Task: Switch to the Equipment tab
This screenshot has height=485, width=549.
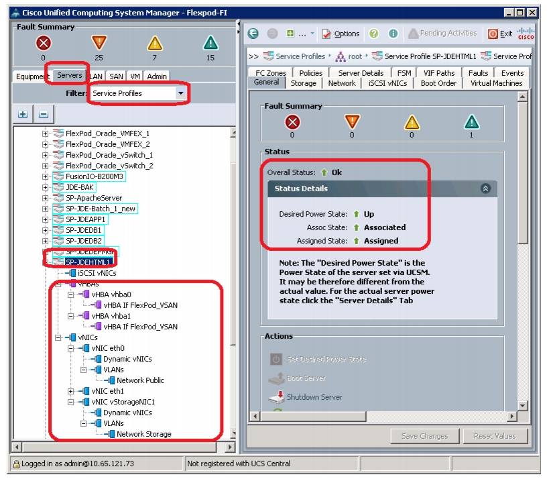Action: (33, 76)
